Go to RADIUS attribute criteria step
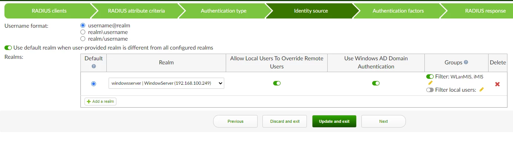 (136, 11)
